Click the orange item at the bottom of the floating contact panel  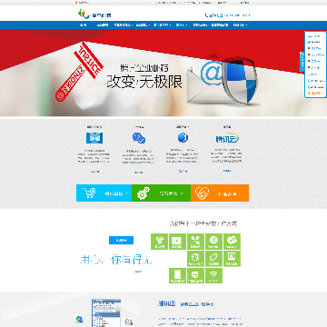tap(314, 93)
